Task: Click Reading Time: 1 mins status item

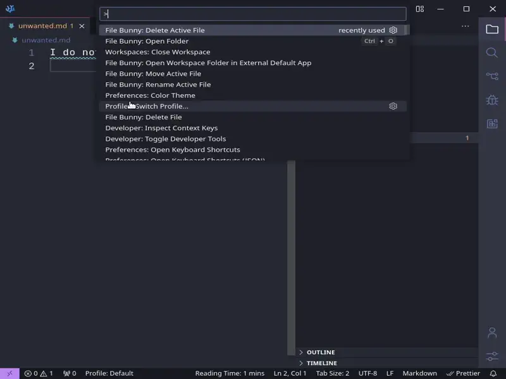Action: coord(230,373)
